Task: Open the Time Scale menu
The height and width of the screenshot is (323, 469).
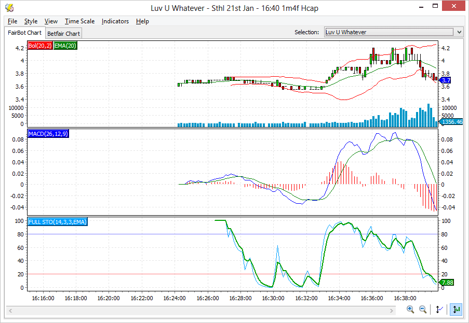Action: 79,21
